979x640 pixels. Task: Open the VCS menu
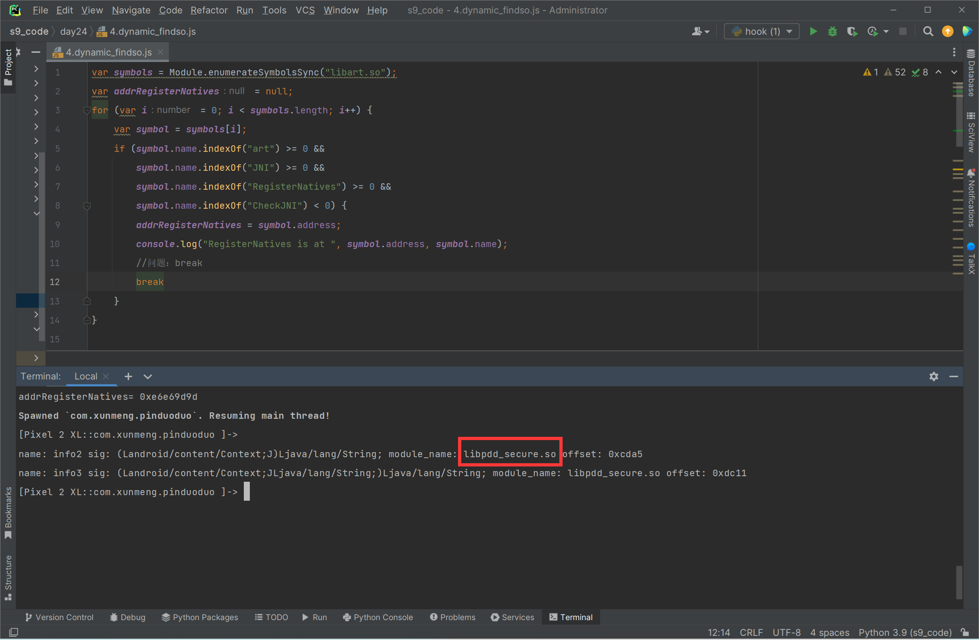coord(305,10)
